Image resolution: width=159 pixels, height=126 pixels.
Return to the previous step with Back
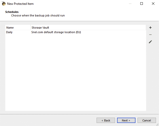click(106, 120)
